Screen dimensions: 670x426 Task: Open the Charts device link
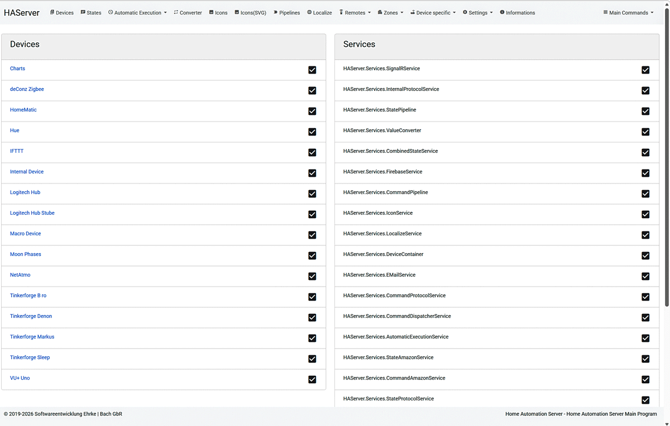pyautogui.click(x=17, y=69)
